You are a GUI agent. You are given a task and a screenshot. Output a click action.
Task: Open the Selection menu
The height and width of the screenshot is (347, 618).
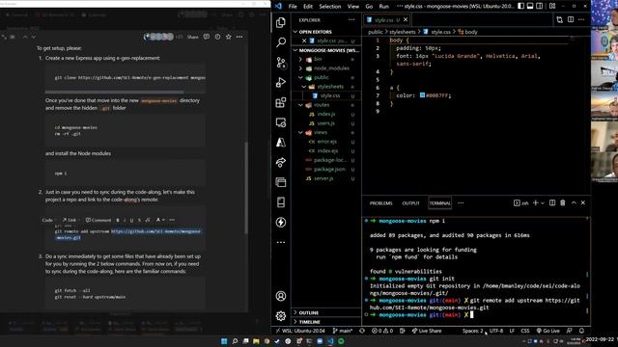click(x=330, y=7)
